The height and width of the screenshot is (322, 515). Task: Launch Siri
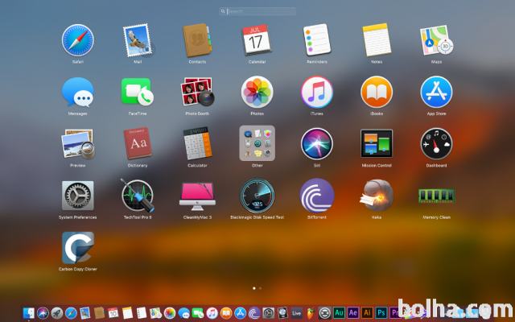click(317, 144)
